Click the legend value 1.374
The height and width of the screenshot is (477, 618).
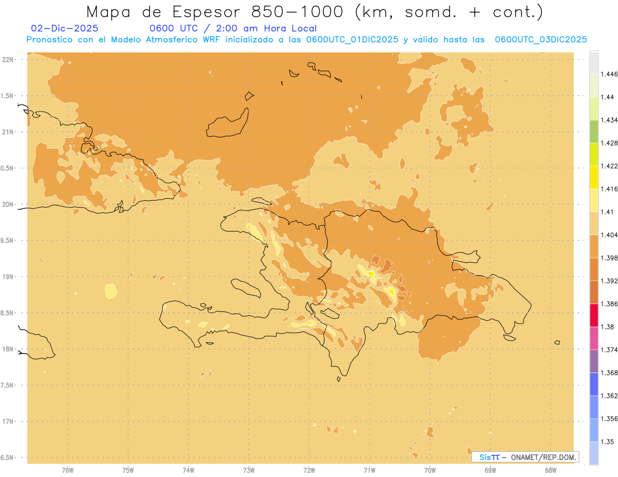tap(609, 350)
